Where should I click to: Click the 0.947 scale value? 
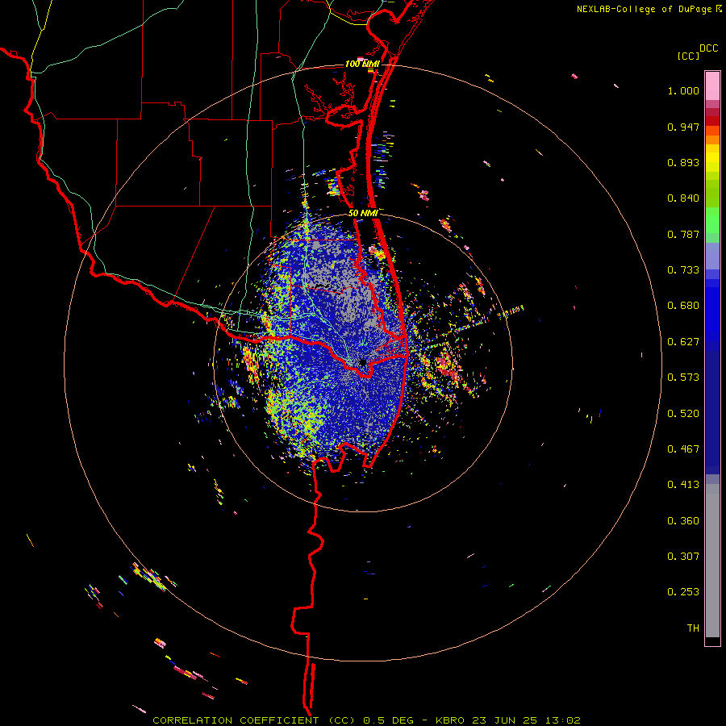(683, 127)
